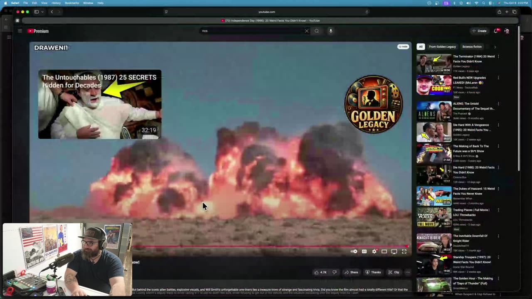Share this video
The image size is (532, 299).
[x=351, y=272]
